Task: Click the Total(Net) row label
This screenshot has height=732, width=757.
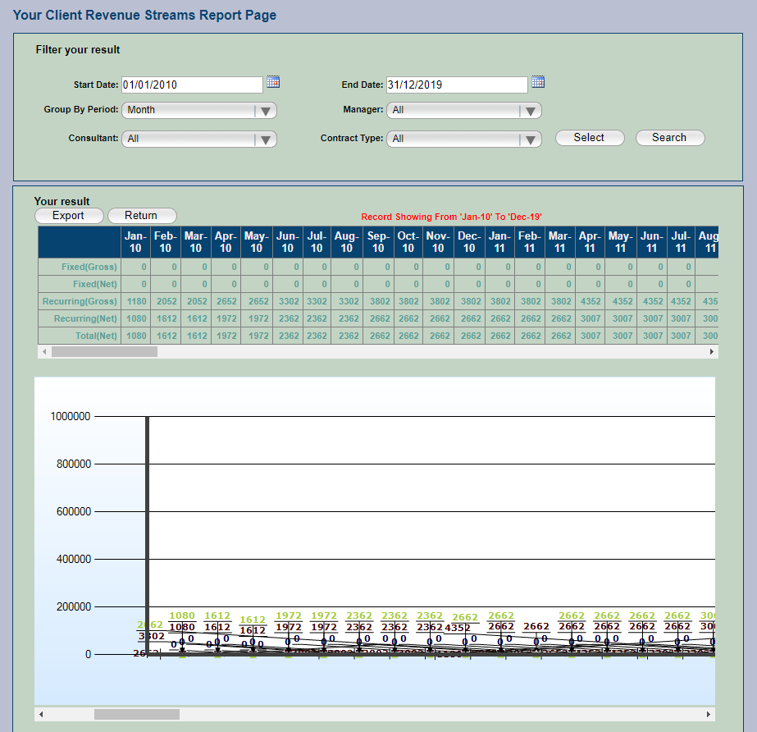Action: point(96,336)
